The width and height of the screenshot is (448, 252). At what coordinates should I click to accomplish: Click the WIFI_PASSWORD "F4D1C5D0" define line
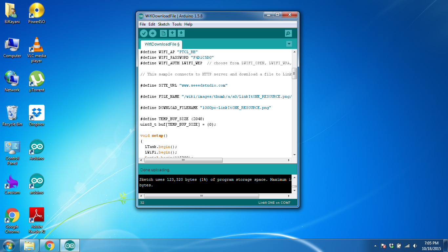[x=177, y=57]
